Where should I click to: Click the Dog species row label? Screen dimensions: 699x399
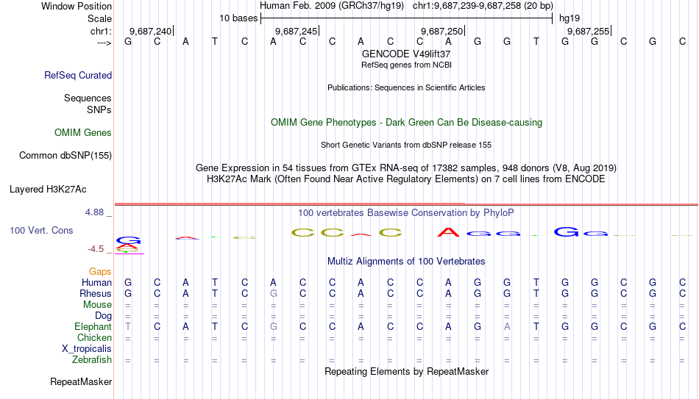point(104,316)
